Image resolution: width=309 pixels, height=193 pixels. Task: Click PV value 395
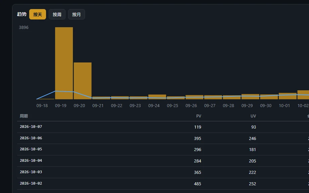197,138
